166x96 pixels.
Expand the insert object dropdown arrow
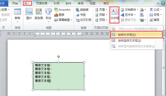coord(145,20)
